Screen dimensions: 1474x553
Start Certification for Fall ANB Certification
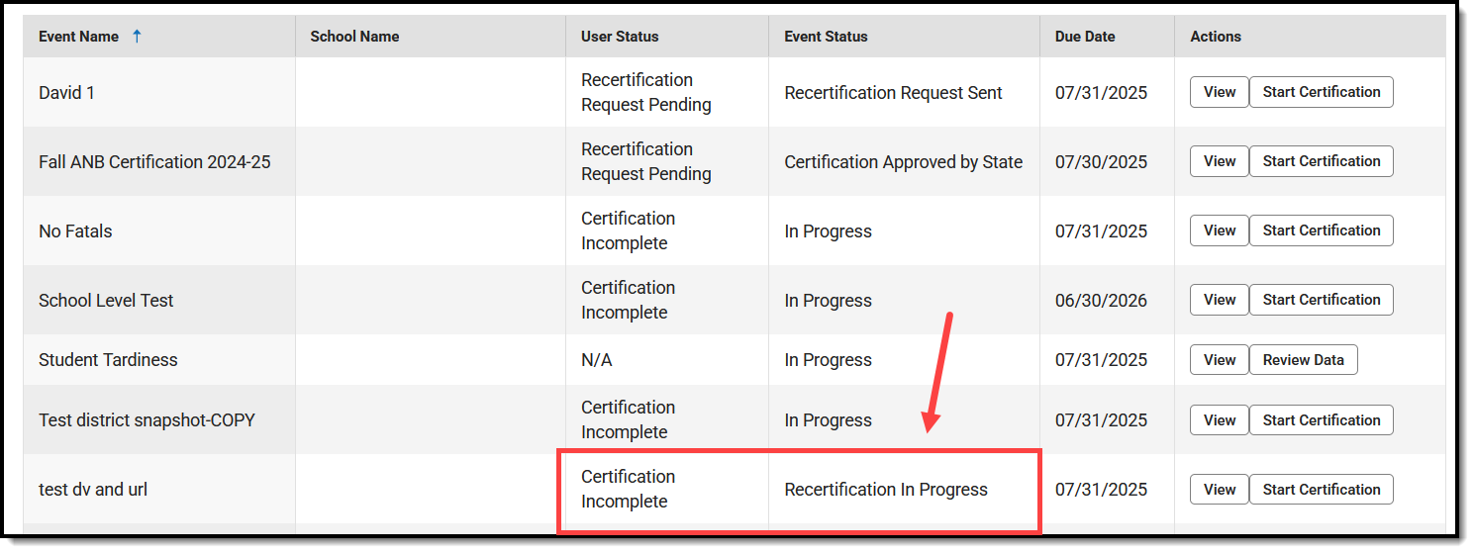[x=1322, y=161]
